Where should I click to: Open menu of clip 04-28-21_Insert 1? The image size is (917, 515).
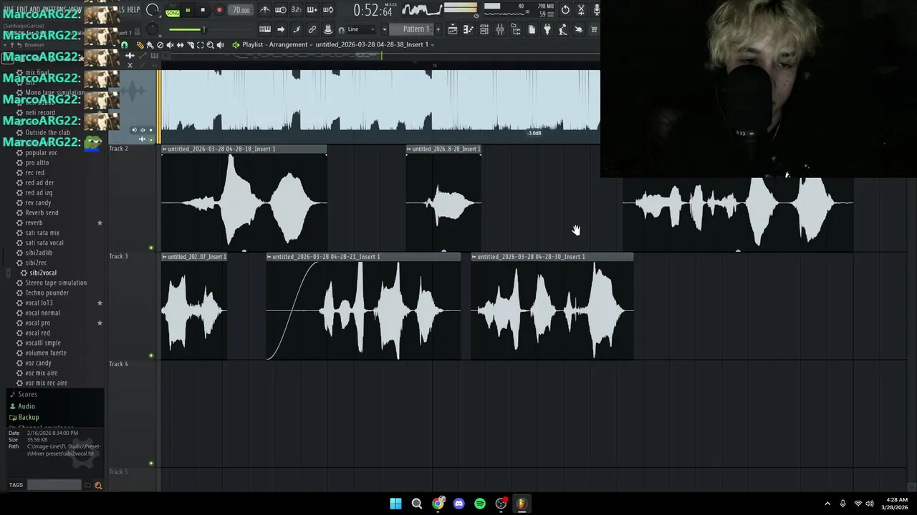[269, 257]
